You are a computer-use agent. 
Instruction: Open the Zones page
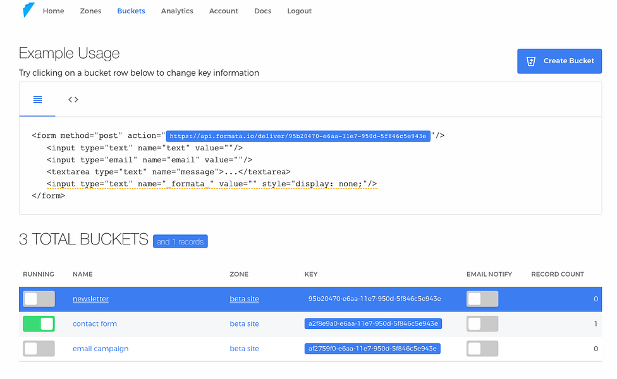90,11
